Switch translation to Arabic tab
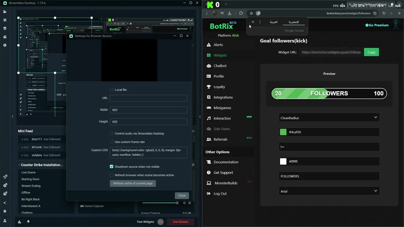 click(274, 22)
